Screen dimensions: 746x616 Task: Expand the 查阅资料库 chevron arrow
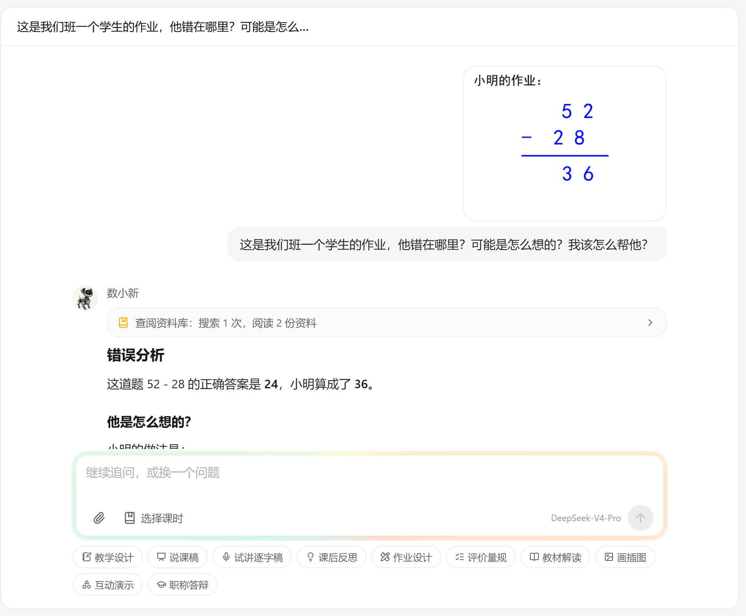point(650,323)
